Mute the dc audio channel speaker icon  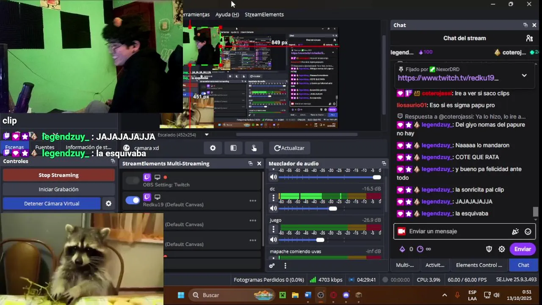pyautogui.click(x=274, y=208)
